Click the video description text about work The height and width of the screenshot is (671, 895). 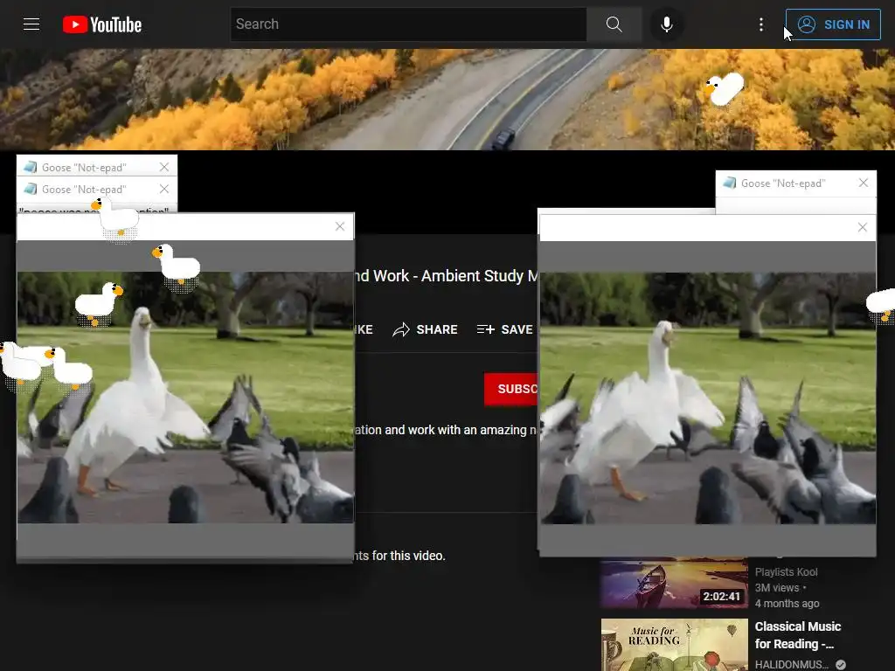(446, 430)
